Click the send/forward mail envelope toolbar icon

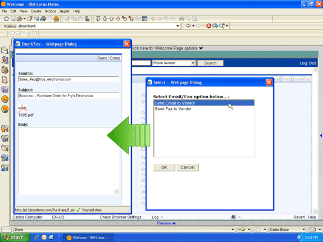coord(37,19)
